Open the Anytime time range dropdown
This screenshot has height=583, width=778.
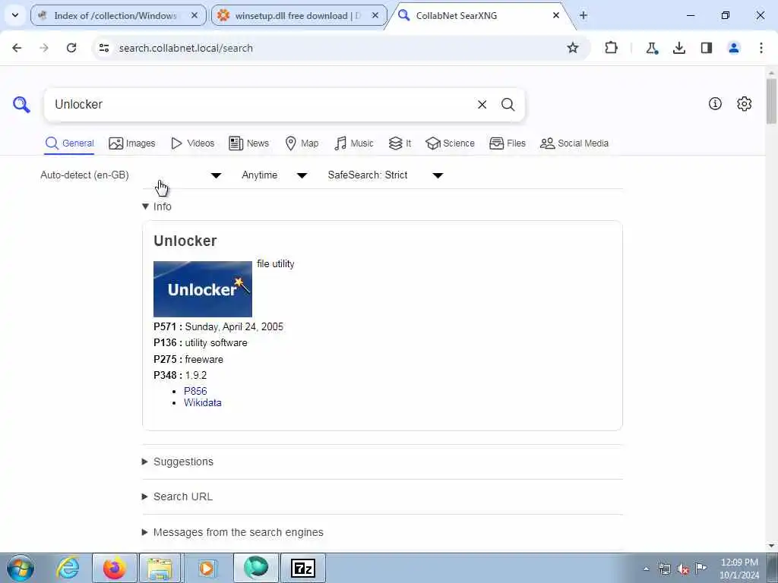click(x=274, y=175)
